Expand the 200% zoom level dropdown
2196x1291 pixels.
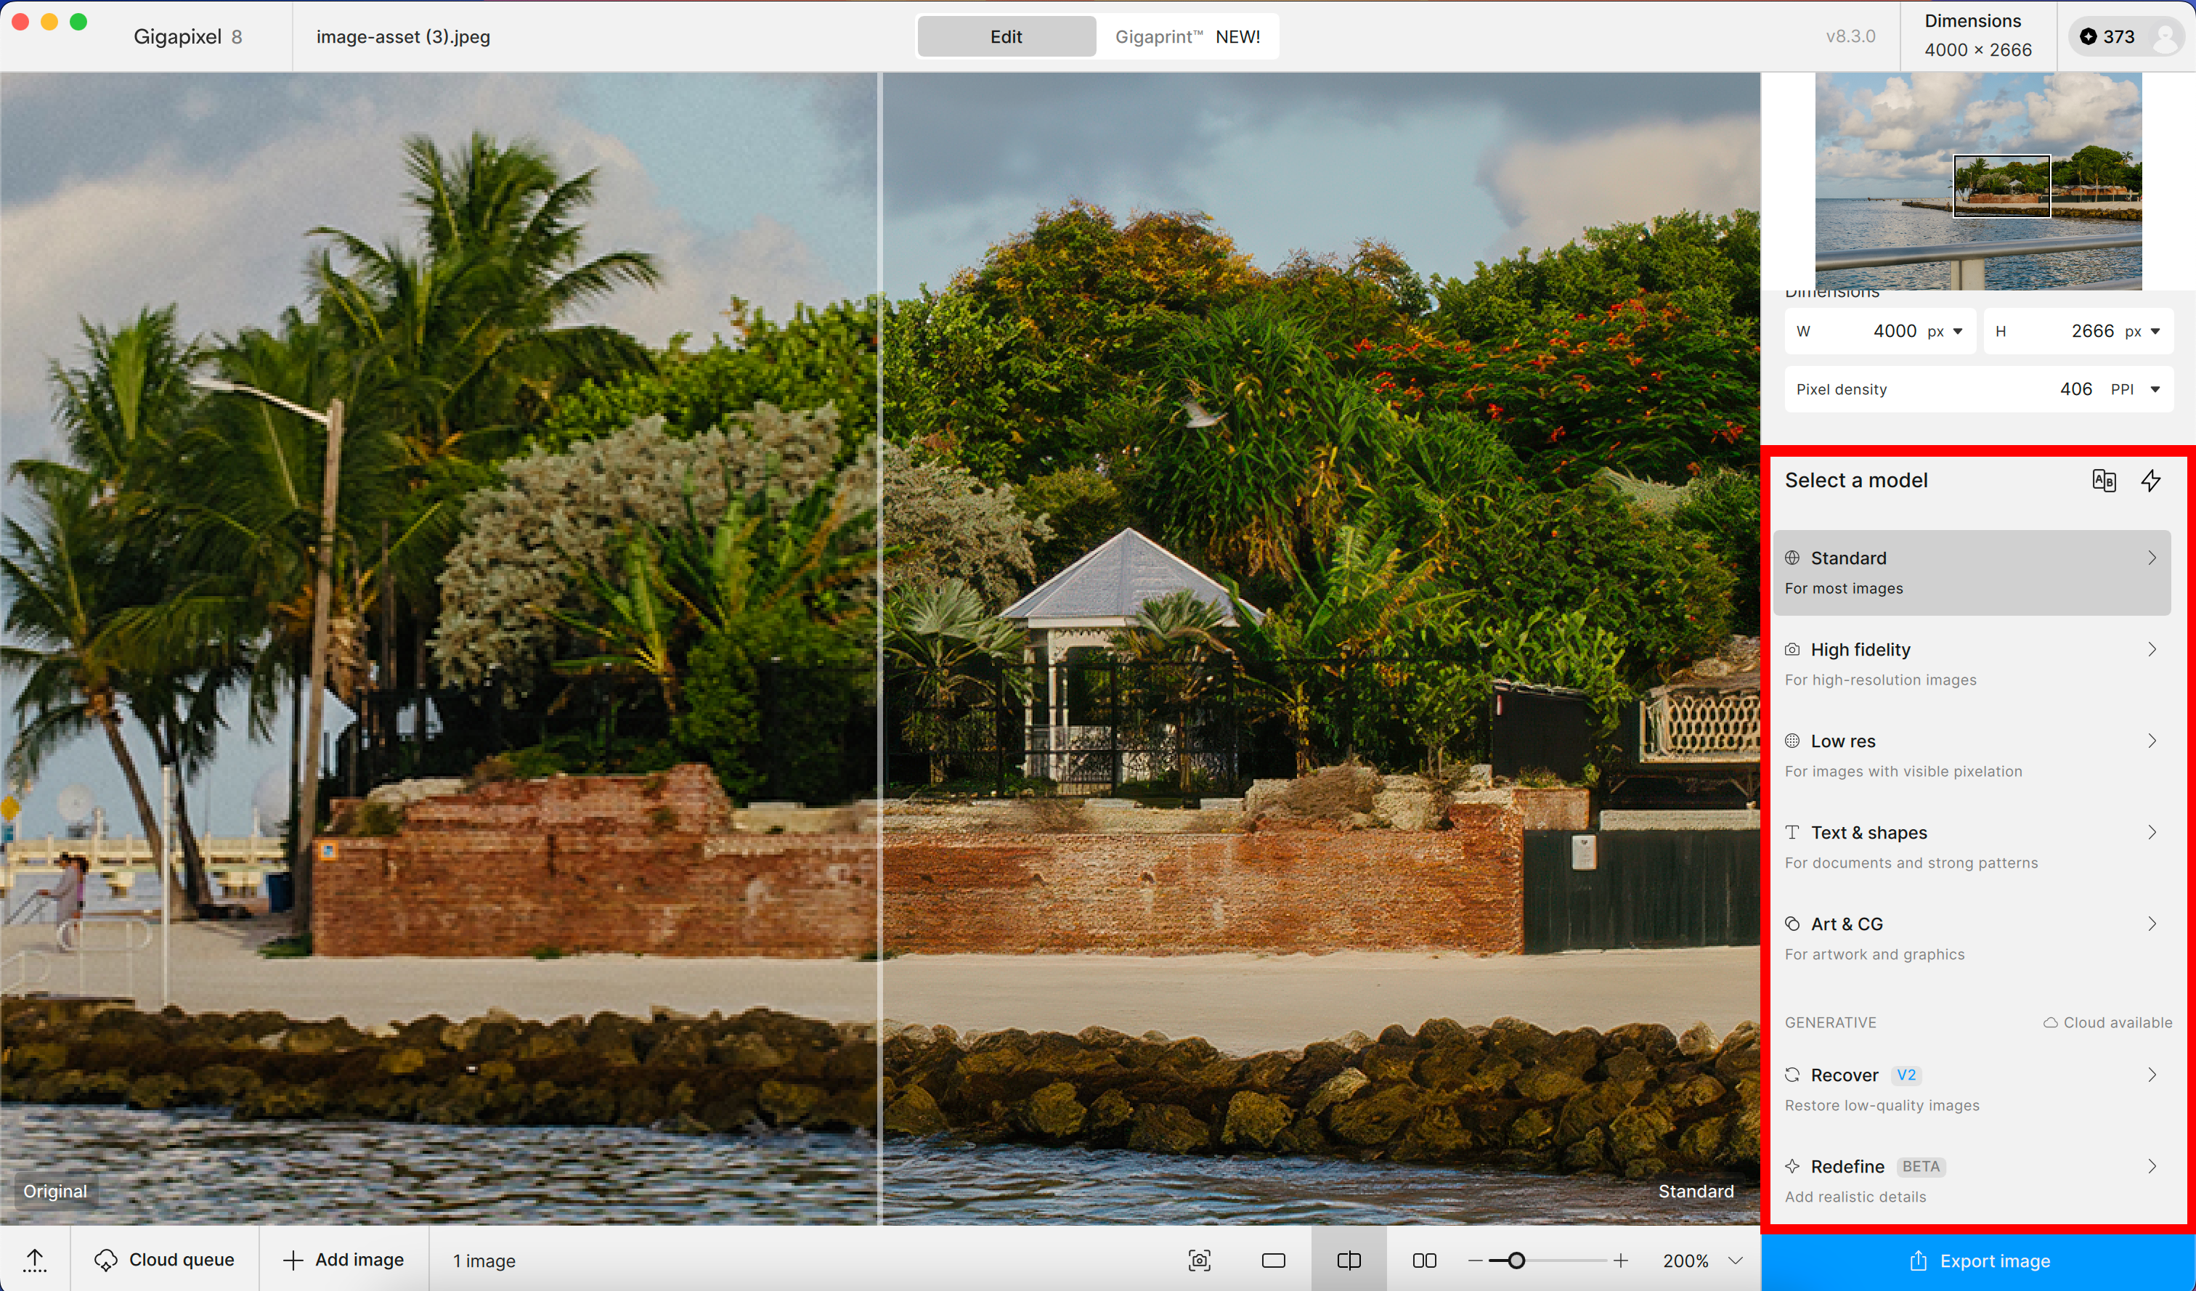point(1735,1261)
